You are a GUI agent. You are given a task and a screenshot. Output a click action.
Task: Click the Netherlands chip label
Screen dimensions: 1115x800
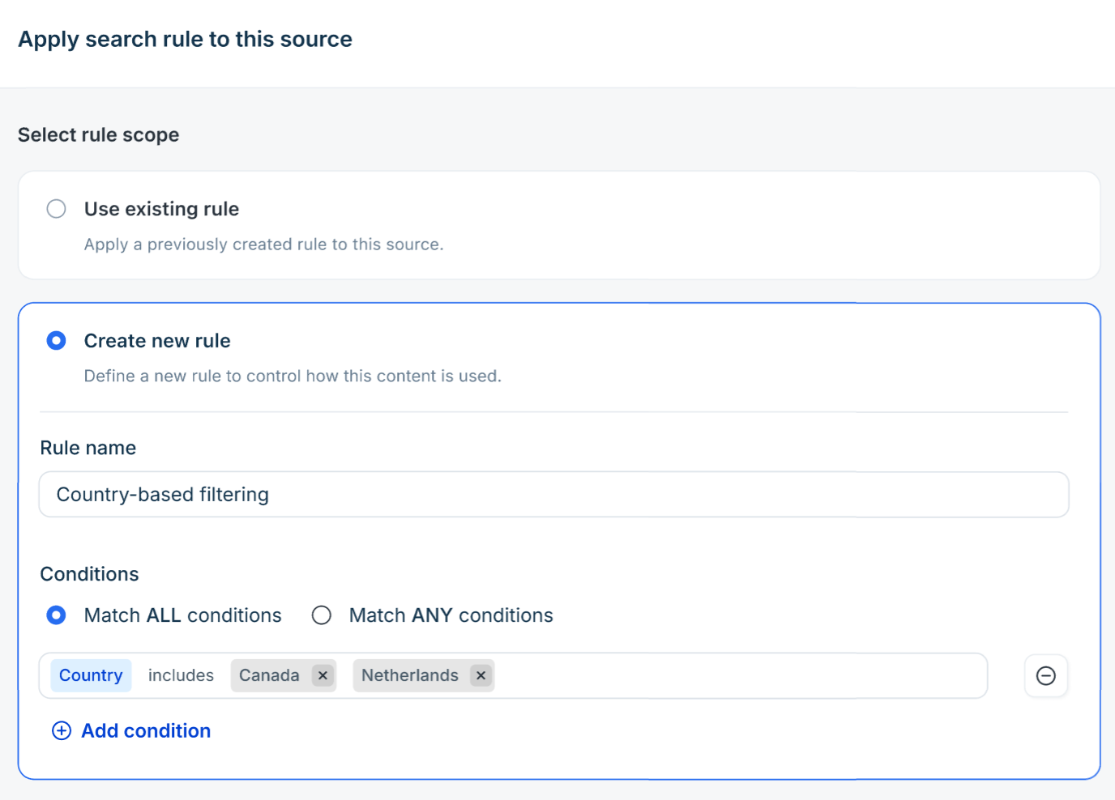click(410, 675)
